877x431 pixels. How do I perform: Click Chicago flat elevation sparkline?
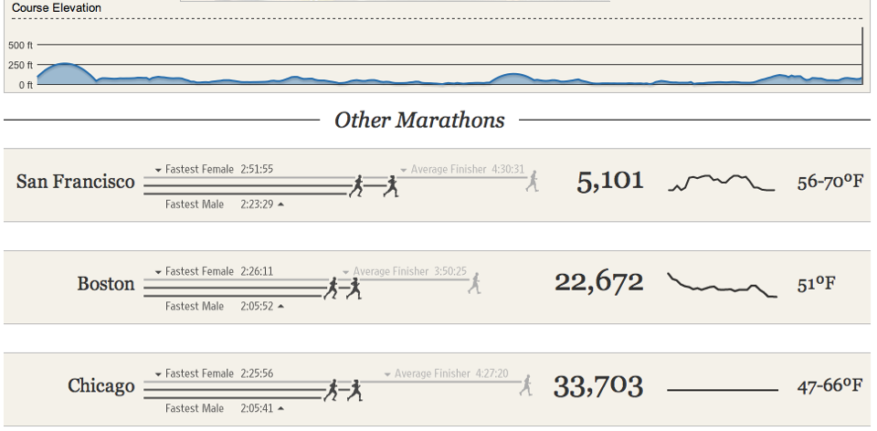[723, 390]
